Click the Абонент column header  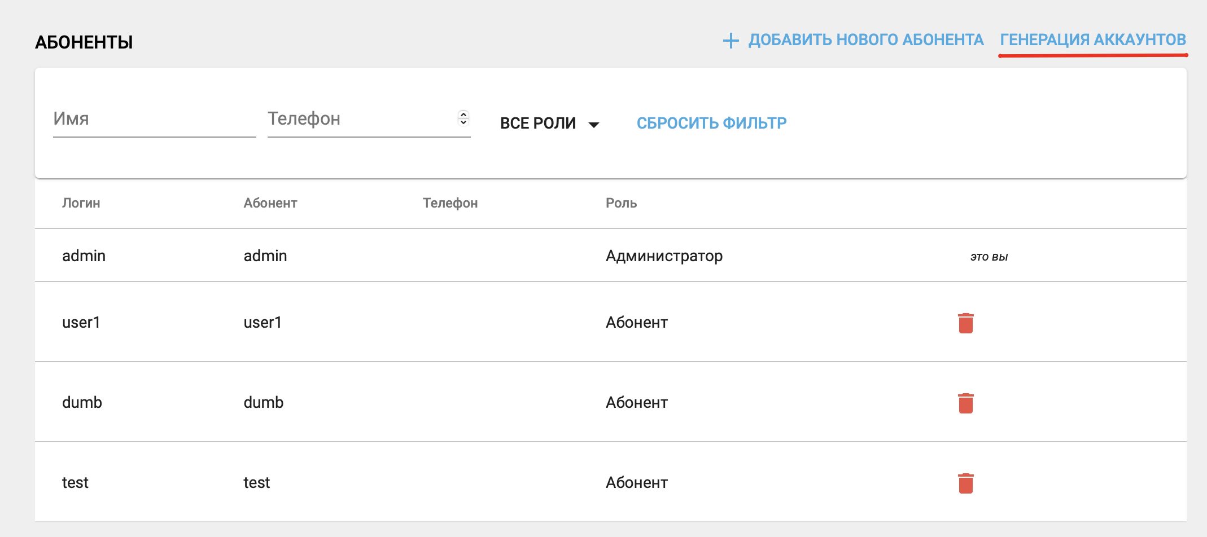tap(270, 203)
